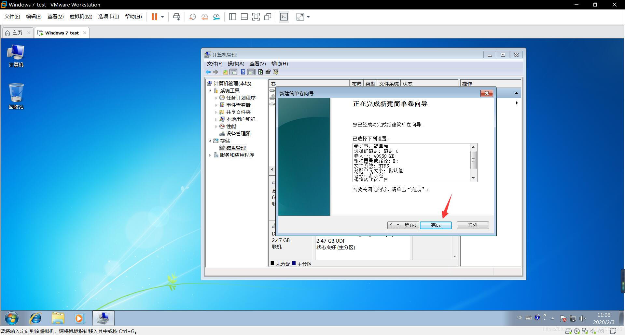625x335 pixels.
Task: Open the VMware 选项卡(T) menu
Action: tap(109, 17)
